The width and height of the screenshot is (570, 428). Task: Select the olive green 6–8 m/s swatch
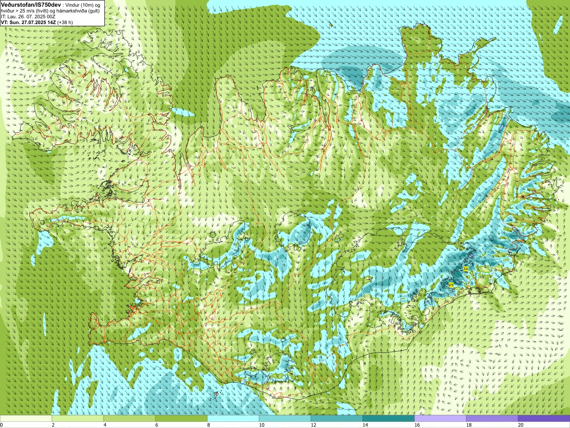pyautogui.click(x=181, y=419)
